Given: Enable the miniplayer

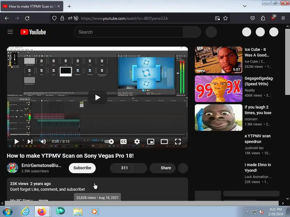Looking at the screenshot, I should (x=151, y=142).
